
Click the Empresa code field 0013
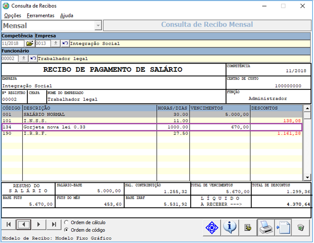pos(43,44)
